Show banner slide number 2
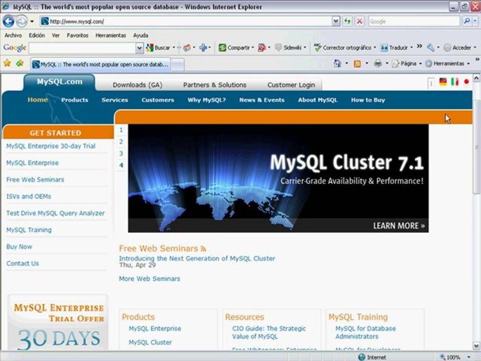Viewport: 481px width, 361px height. tap(121, 141)
